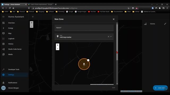Clear the mdi:map-marker icon value
Image resolution: width=170 pixels, height=95 pixels.
(x=108, y=37)
